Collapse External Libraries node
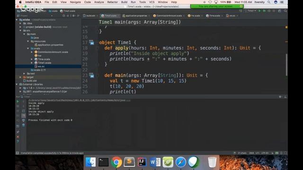The width and height of the screenshot is (303, 170). point(17,84)
